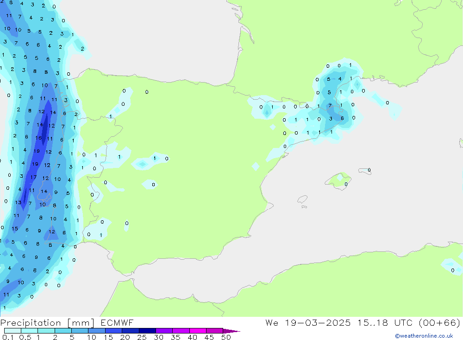Viewport: 463px width, 340px height.
Task: Click the Menorca island outline
Action: [x=365, y=171]
